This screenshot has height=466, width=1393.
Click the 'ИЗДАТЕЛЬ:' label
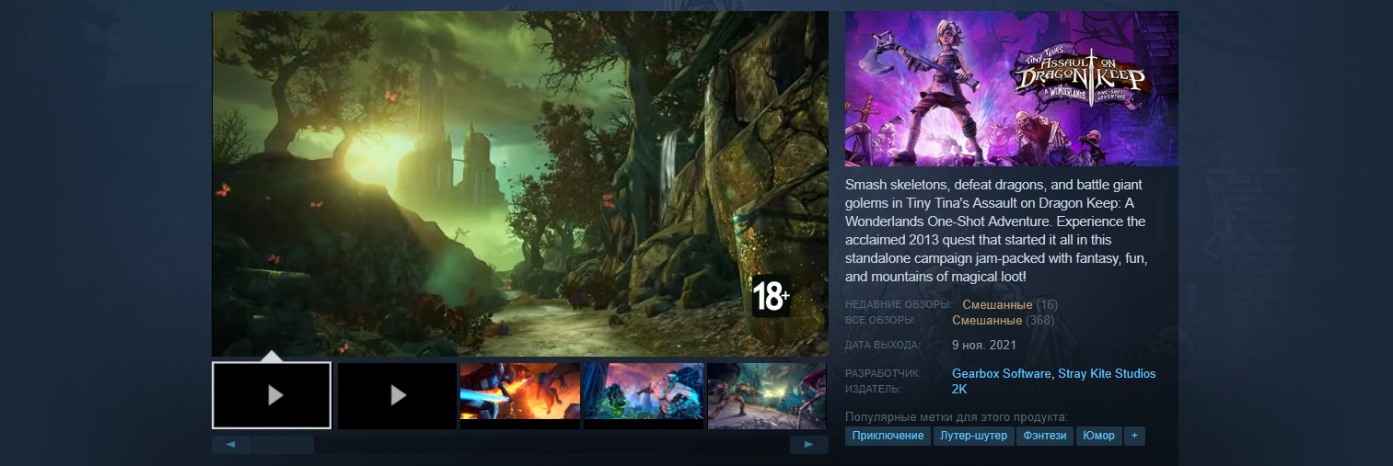point(875,390)
